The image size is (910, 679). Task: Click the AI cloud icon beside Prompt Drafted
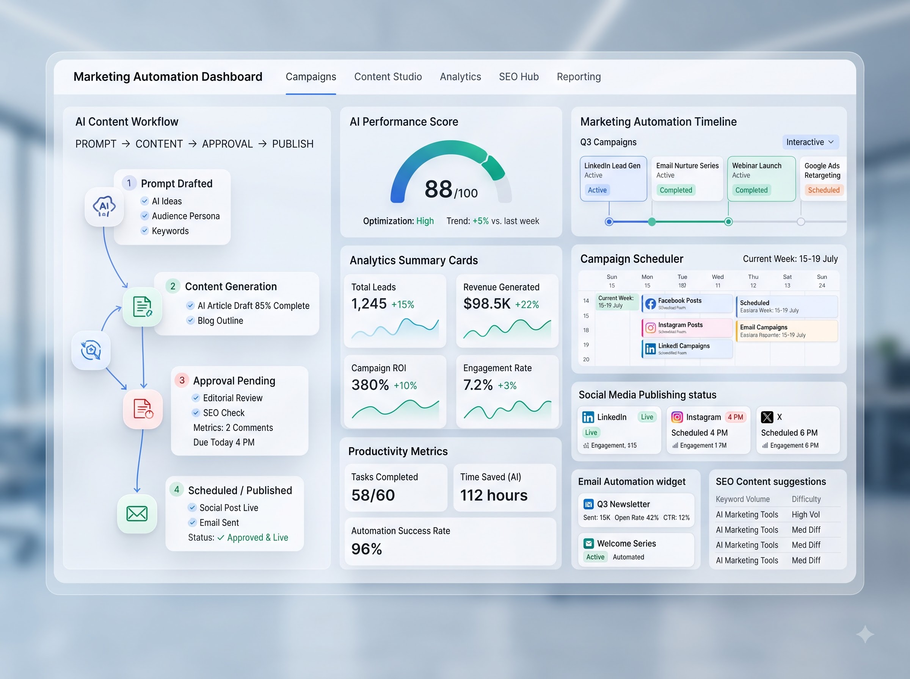click(x=104, y=207)
